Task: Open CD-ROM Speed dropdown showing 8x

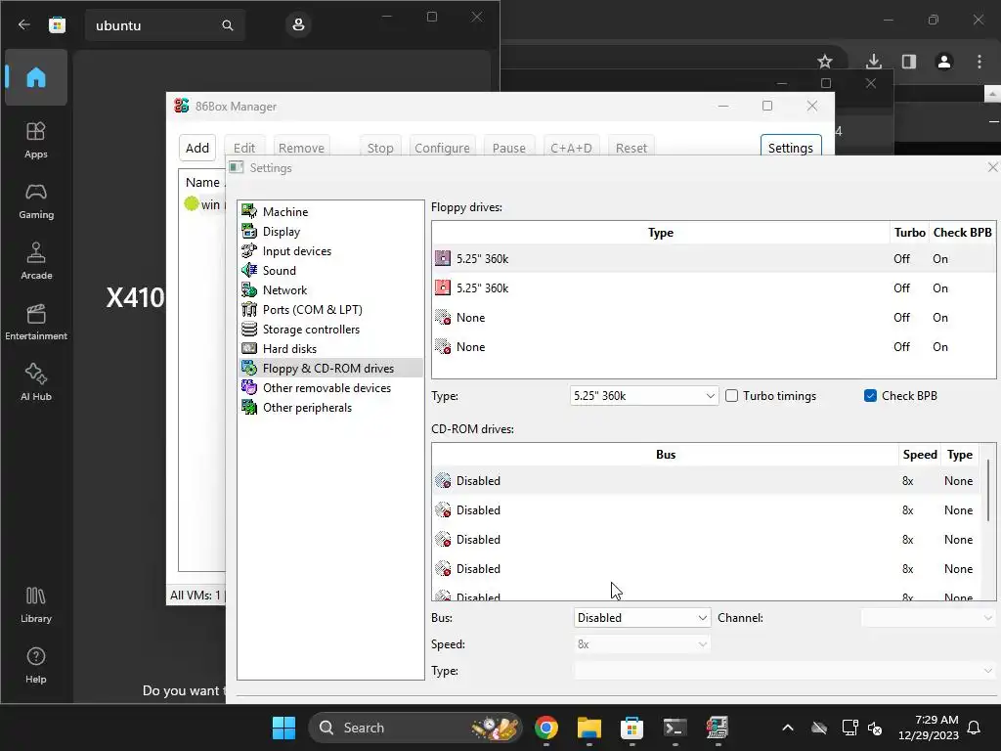Action: tap(641, 644)
